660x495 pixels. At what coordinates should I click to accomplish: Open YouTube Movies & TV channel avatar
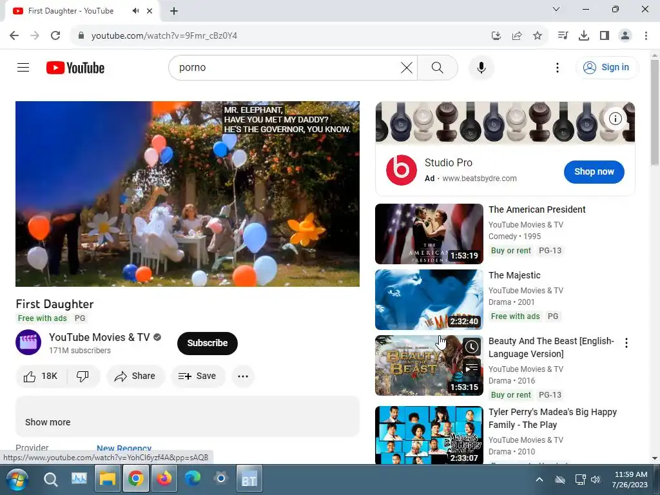28,342
